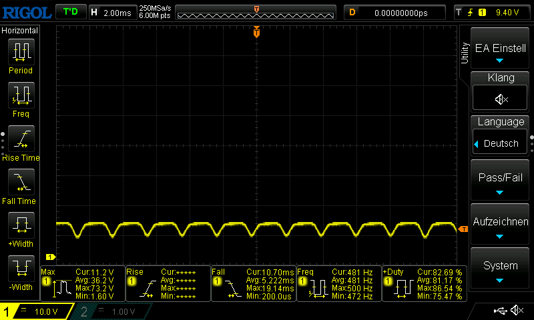
Task: Click the Max measurement waveform icon
Action: pos(61,289)
